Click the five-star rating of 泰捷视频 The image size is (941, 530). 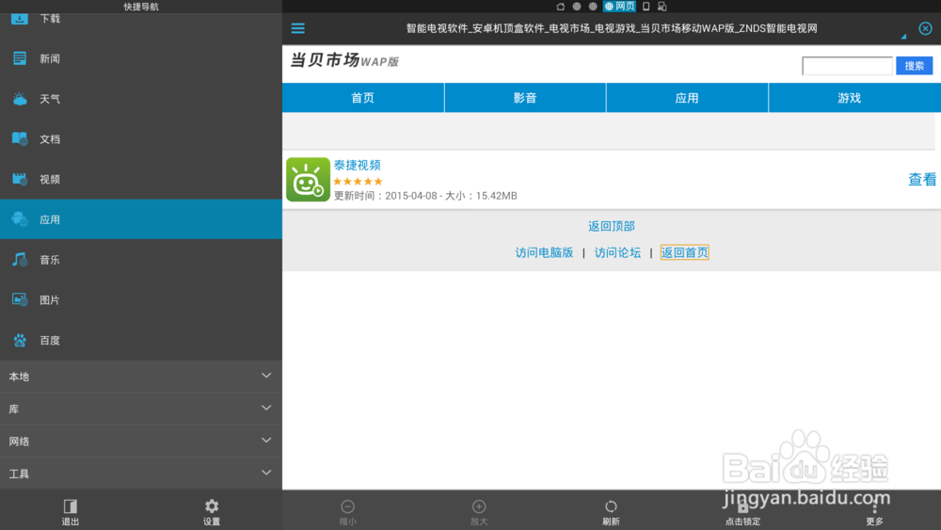point(358,182)
